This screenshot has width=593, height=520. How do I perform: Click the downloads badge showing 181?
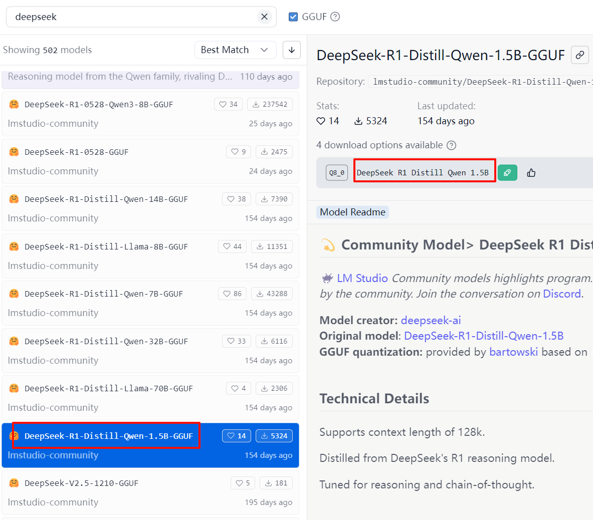[x=277, y=483]
